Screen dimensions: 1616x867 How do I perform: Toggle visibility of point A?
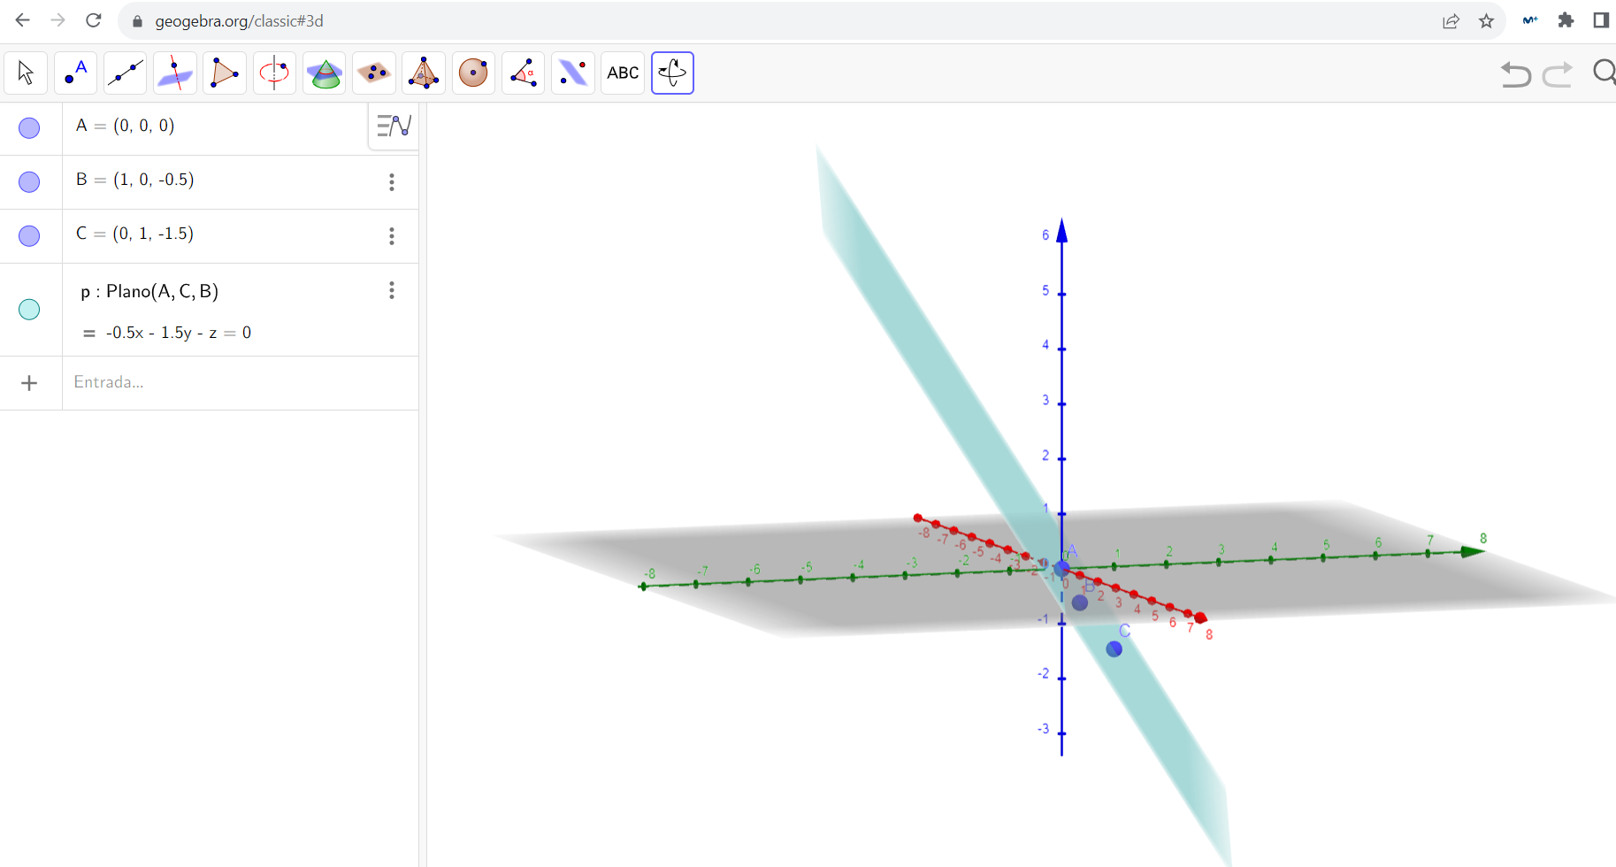pyautogui.click(x=29, y=128)
